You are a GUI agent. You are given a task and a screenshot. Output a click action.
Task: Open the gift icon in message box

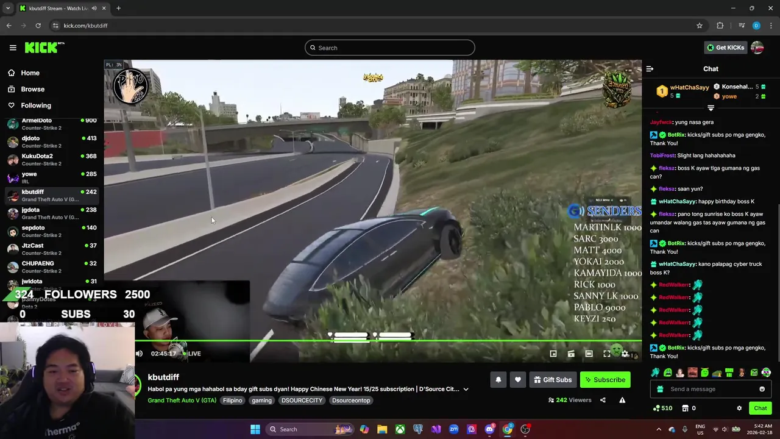660,389
